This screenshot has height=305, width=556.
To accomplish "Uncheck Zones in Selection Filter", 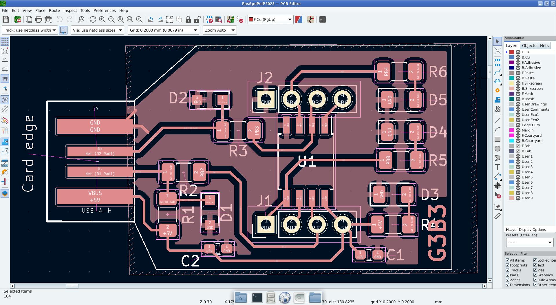I will [x=507, y=280].
